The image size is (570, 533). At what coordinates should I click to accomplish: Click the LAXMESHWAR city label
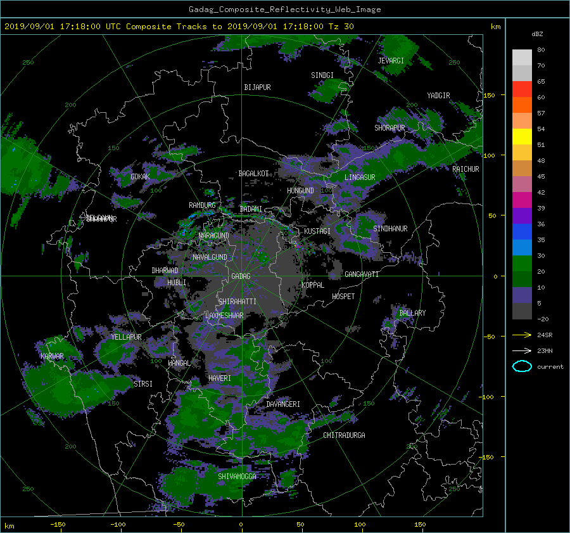coord(224,316)
